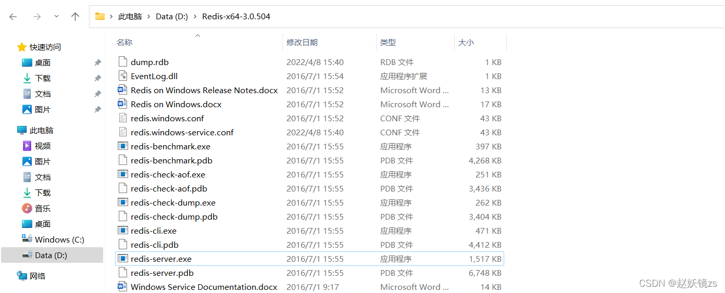Unpin 桌面 using its pin icon

[97, 62]
